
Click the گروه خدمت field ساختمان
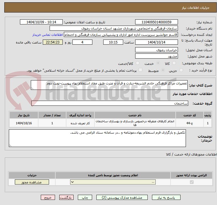pos(110,103)
